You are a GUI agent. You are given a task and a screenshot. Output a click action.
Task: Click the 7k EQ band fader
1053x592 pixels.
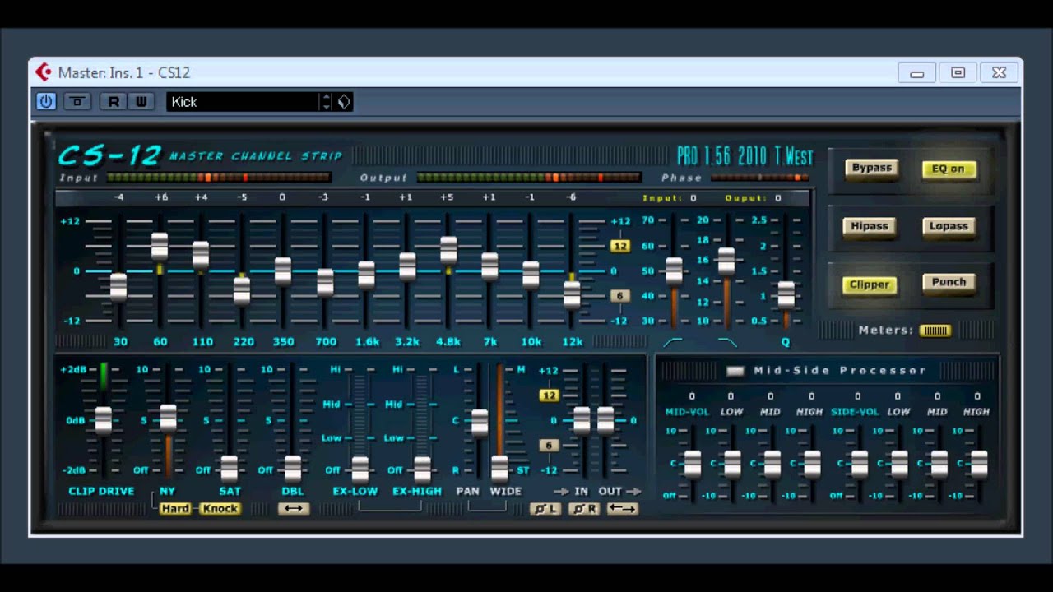tap(489, 266)
